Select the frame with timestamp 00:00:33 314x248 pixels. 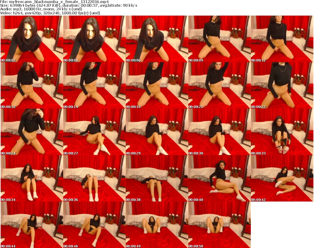282,132
